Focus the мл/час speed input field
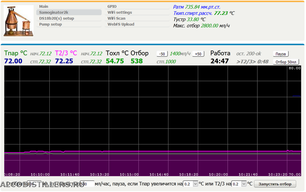 click(87, 184)
